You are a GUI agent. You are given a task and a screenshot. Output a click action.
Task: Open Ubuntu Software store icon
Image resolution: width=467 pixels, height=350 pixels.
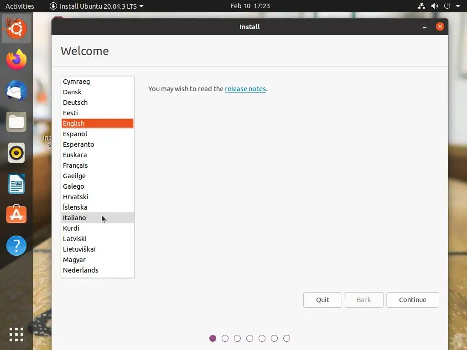click(x=16, y=214)
